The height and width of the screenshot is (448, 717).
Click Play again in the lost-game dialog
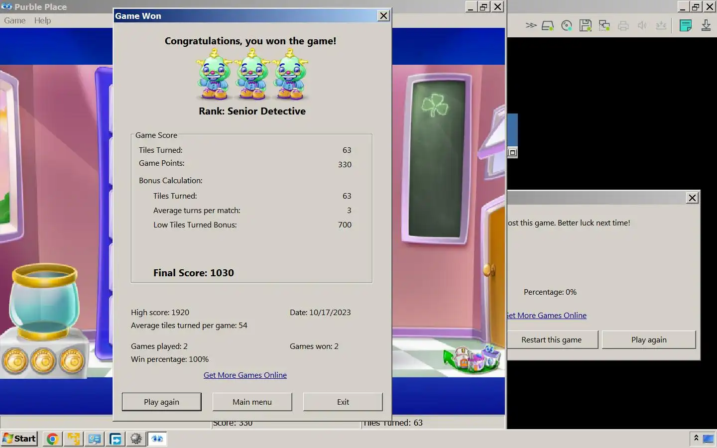click(x=649, y=339)
